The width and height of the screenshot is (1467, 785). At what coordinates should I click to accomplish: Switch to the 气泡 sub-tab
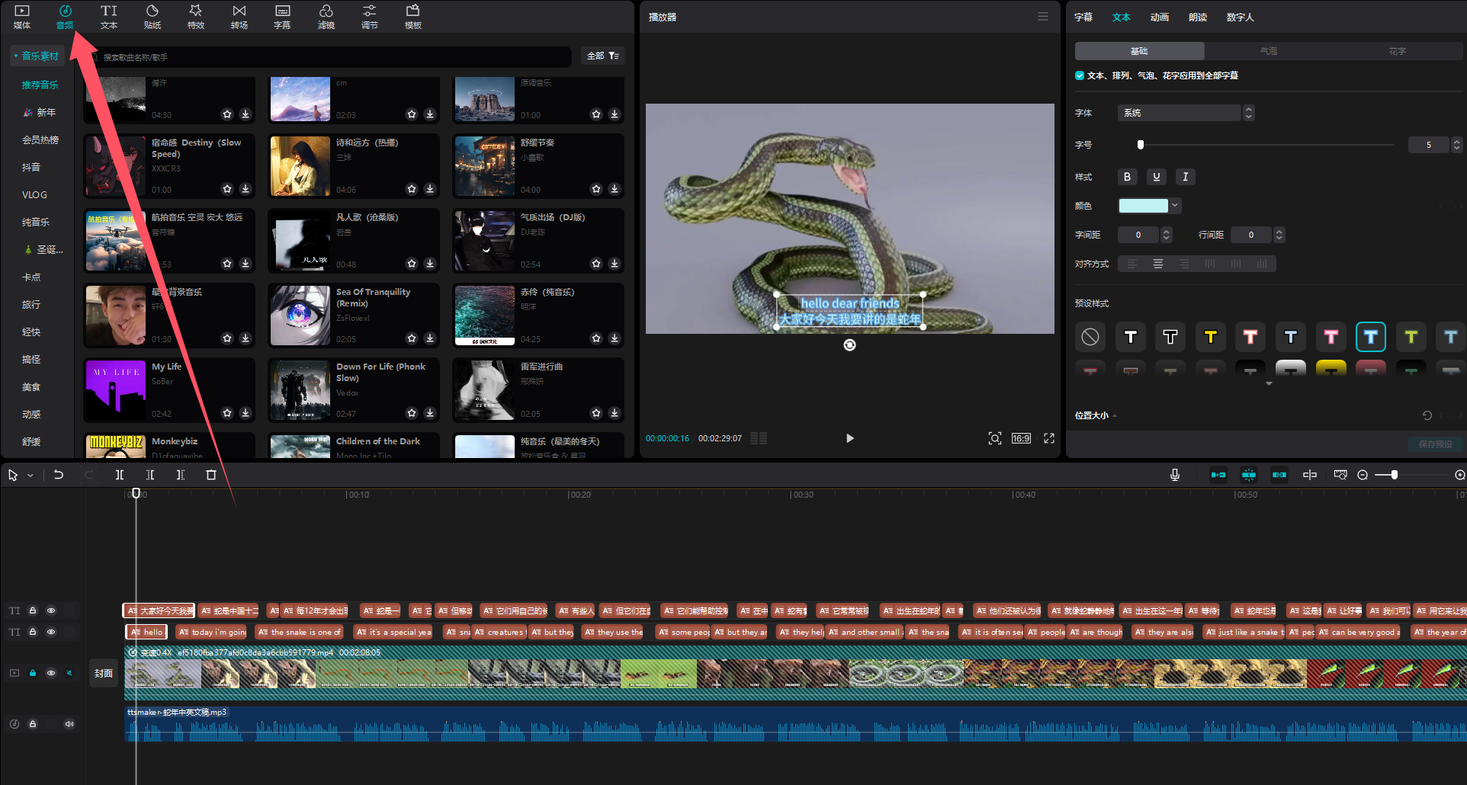(x=1269, y=51)
